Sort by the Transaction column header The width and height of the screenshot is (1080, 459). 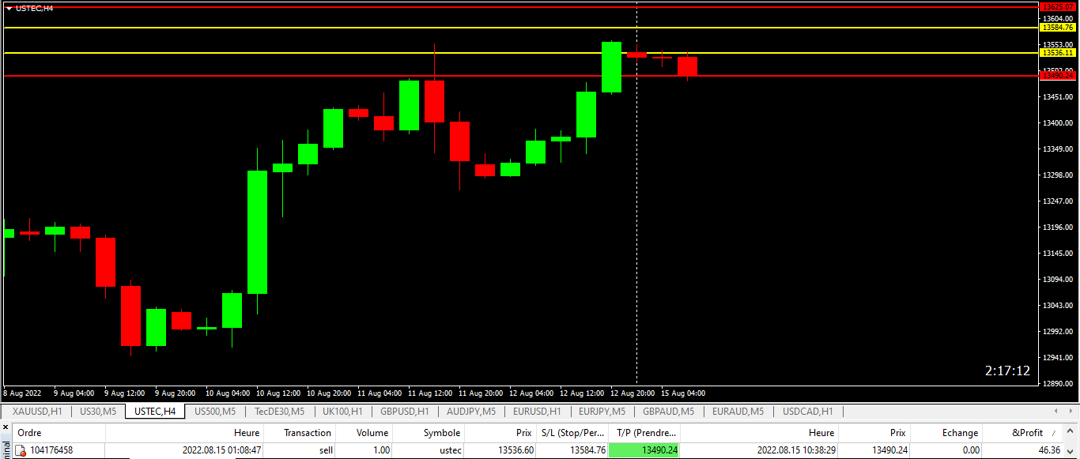[x=300, y=433]
